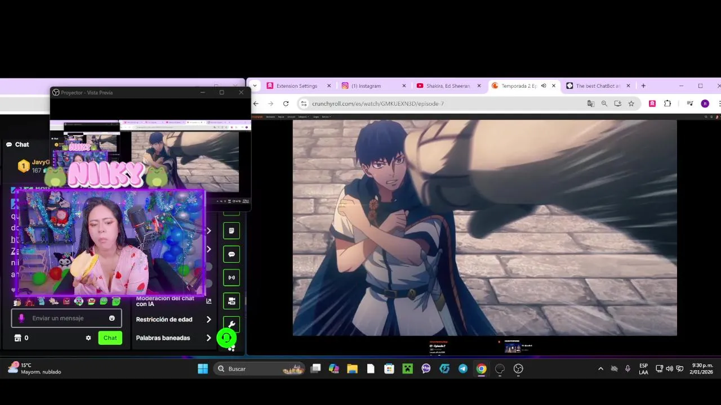The image size is (721, 405).
Task: Click the green Chat send button
Action: [110, 338]
